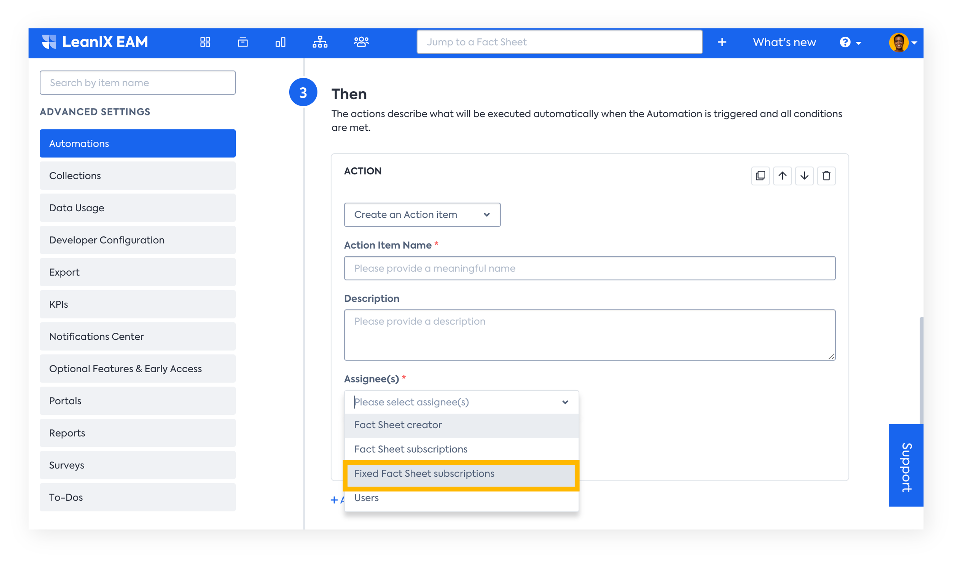
Task: Open the Export settings item
Action: coord(138,272)
